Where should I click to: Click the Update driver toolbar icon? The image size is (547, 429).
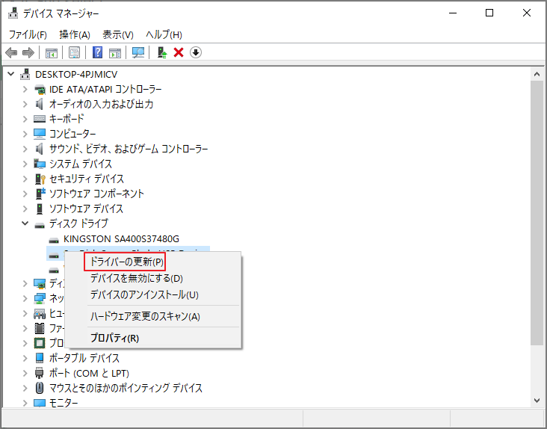click(x=162, y=52)
